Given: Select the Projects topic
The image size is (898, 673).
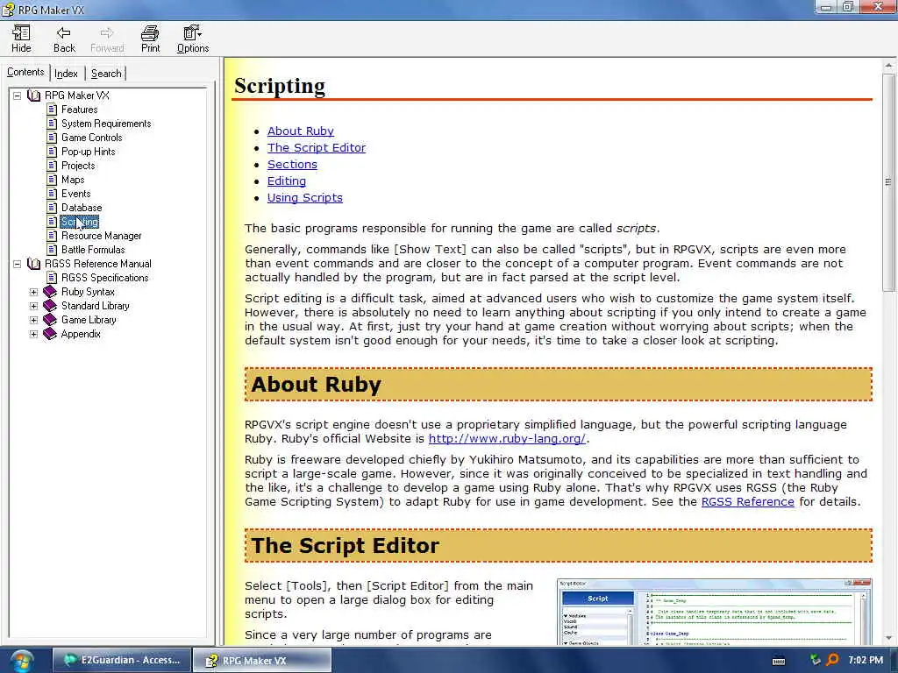Looking at the screenshot, I should (78, 166).
